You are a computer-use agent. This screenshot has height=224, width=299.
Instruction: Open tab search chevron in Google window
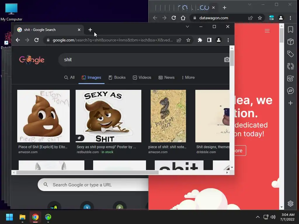[187, 27]
